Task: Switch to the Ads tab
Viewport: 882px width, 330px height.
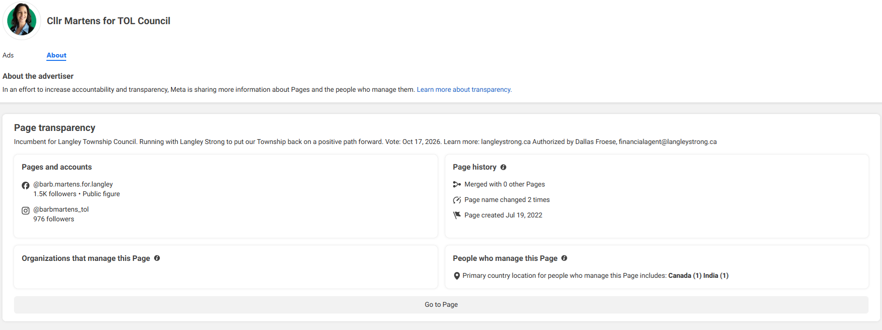Action: [8, 55]
